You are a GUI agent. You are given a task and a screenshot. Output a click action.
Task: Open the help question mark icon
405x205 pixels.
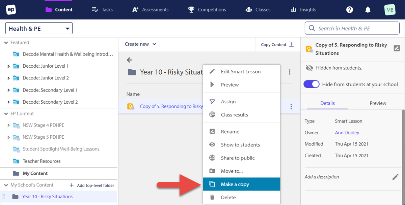click(x=350, y=10)
